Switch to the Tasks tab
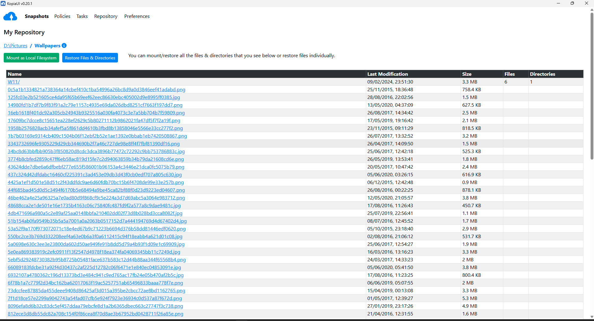 [x=82, y=16]
